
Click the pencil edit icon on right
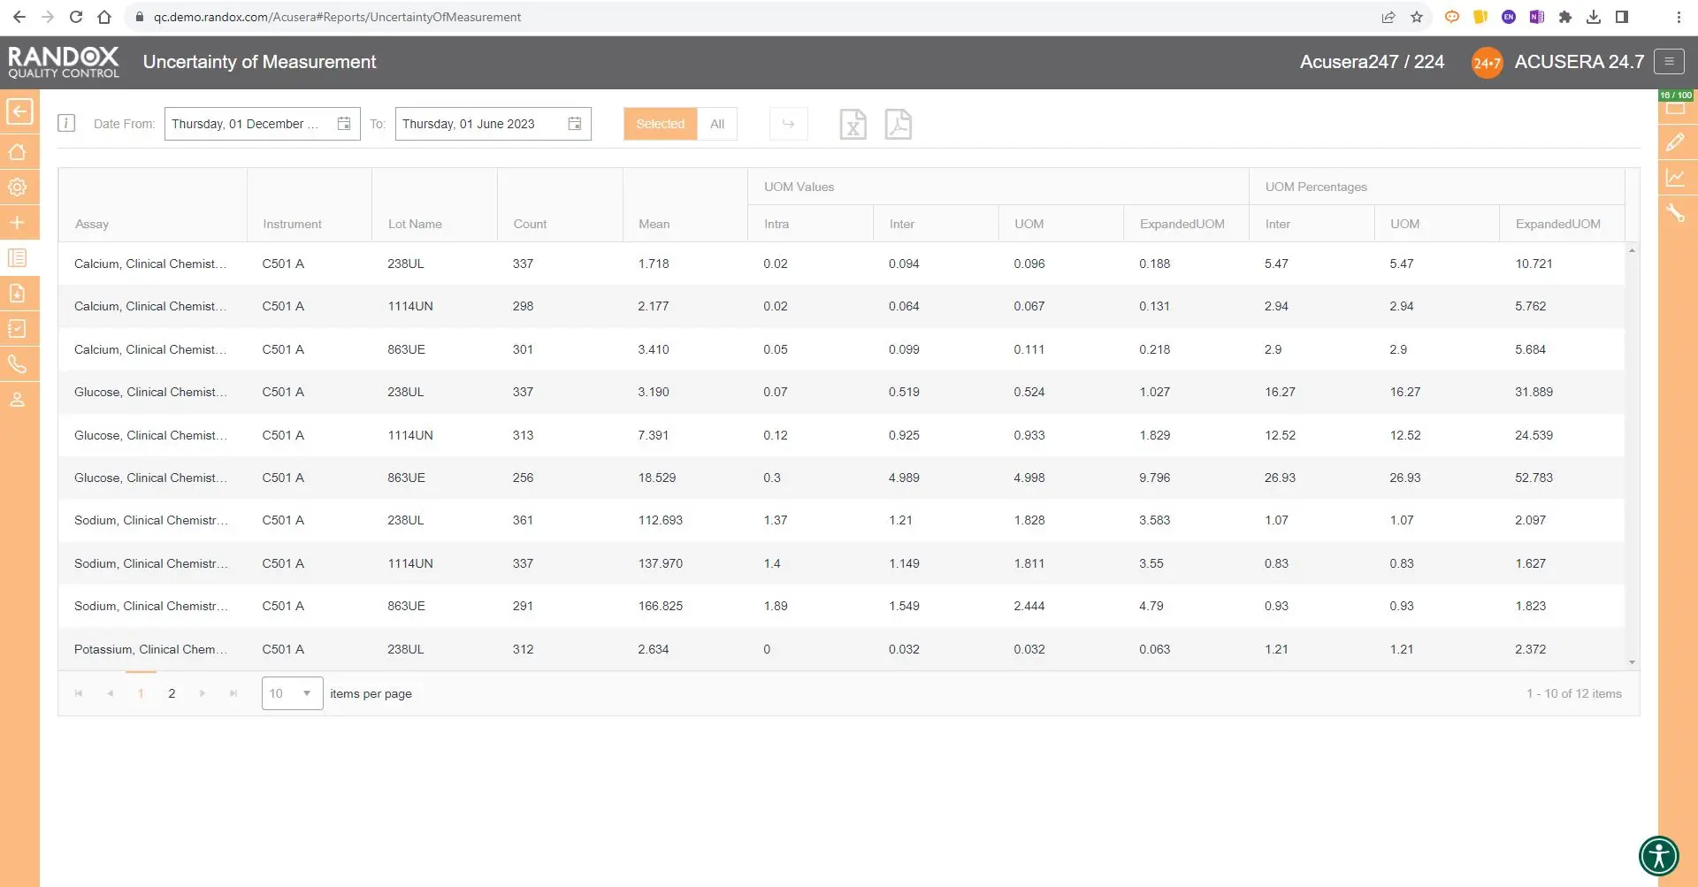(x=1675, y=142)
